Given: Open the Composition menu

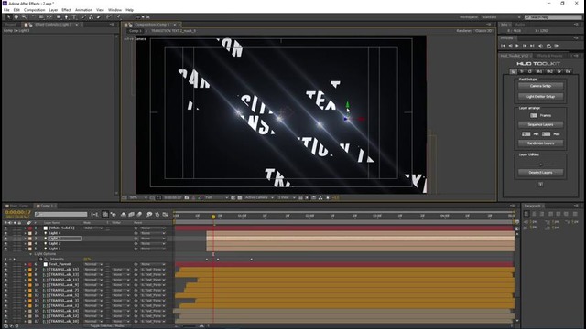Looking at the screenshot, I should tap(35, 10).
